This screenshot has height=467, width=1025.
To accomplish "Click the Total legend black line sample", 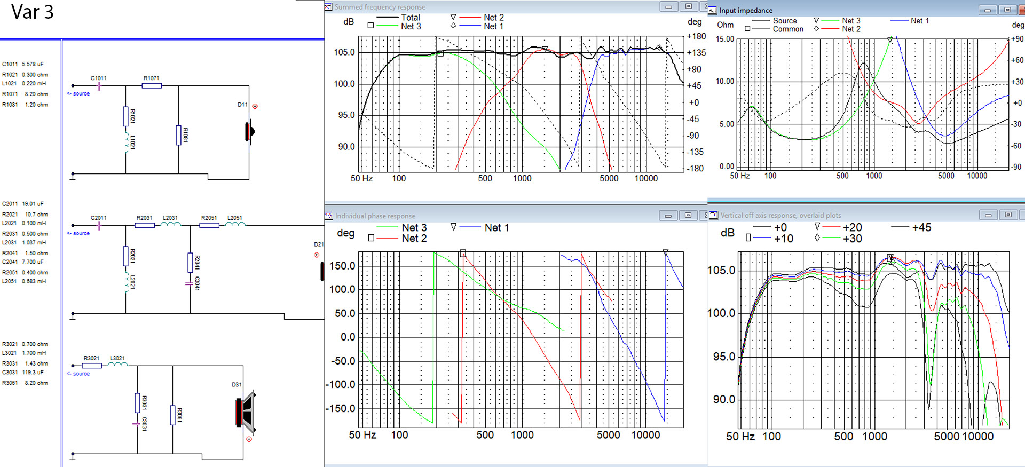I will pos(387,18).
